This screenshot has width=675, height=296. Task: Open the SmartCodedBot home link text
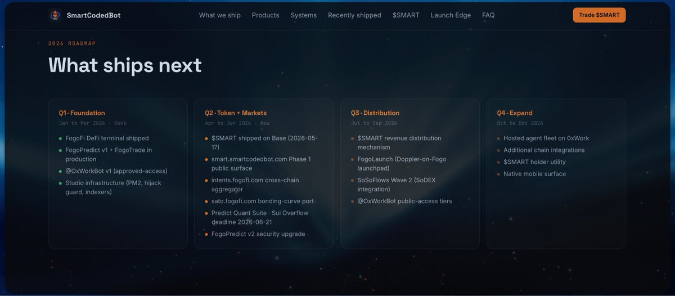[x=93, y=15]
